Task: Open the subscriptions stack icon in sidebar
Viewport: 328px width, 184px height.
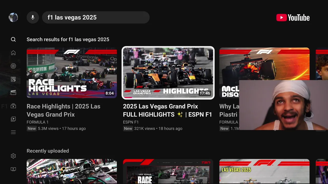Action: pos(13,106)
